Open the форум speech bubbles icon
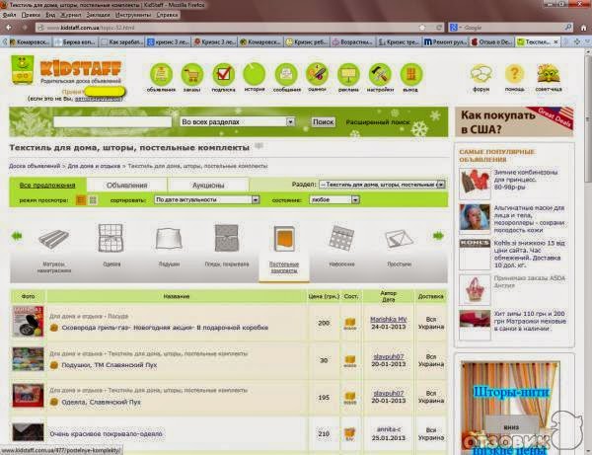 (x=481, y=74)
